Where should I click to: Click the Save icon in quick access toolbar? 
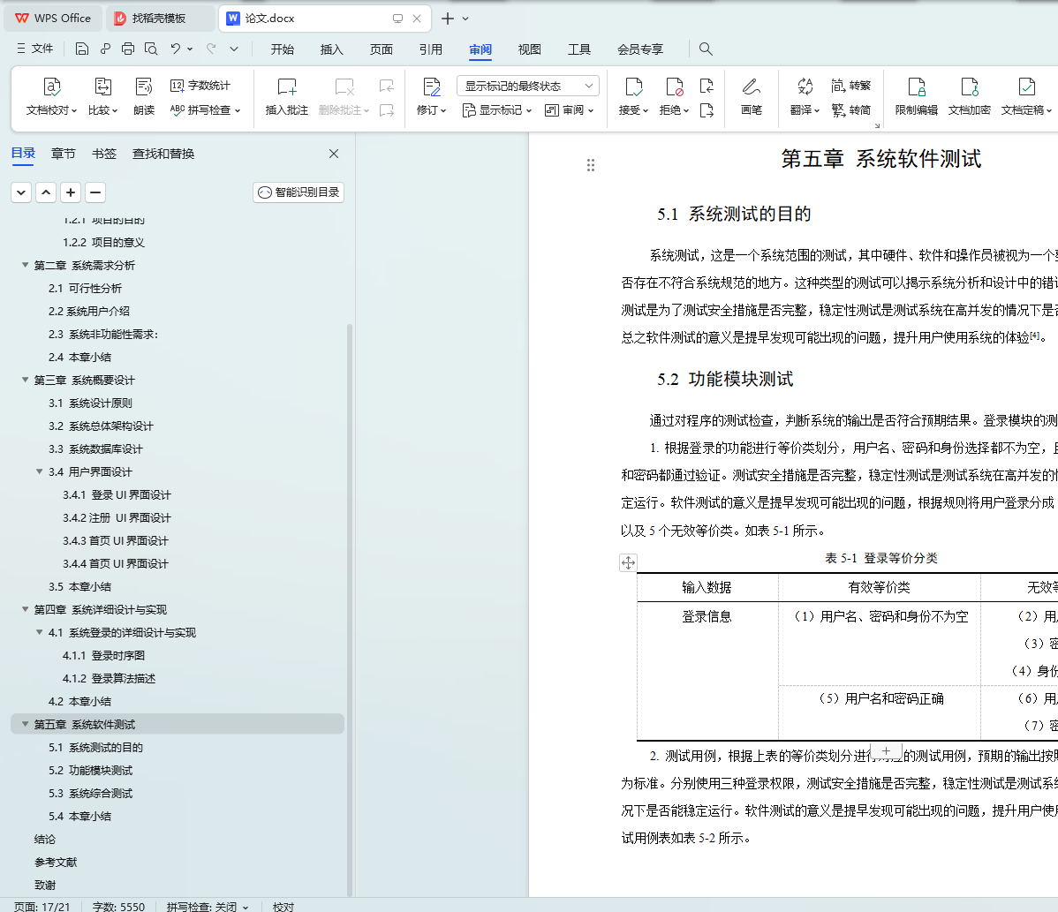click(81, 49)
